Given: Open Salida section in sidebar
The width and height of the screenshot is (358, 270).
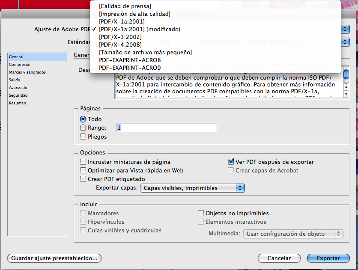Looking at the screenshot, I should pyautogui.click(x=37, y=80).
